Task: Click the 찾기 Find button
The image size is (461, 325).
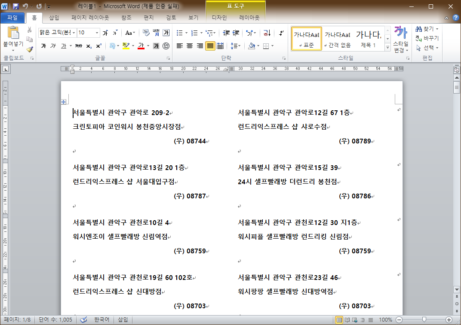Action: pos(427,29)
